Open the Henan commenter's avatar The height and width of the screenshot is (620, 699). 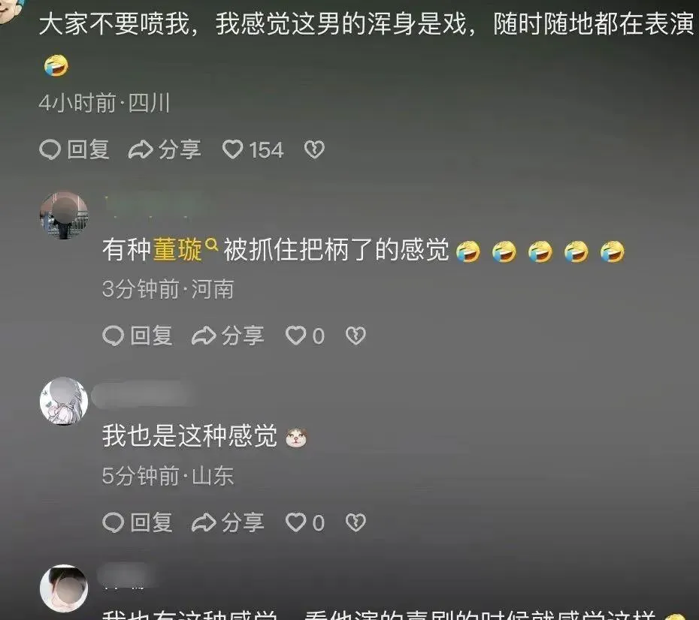64,215
